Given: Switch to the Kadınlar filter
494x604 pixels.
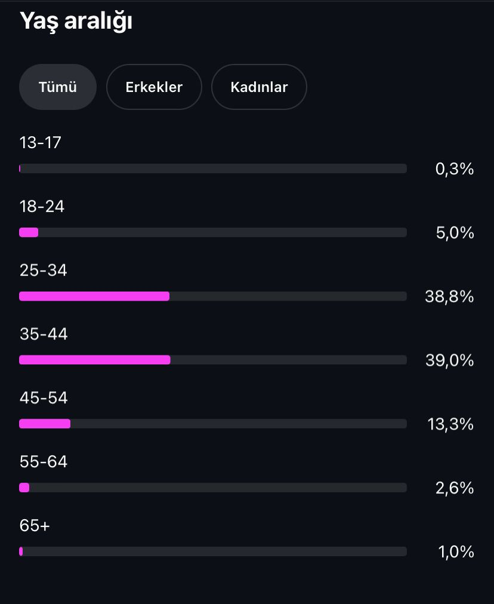Looking at the screenshot, I should tap(259, 87).
